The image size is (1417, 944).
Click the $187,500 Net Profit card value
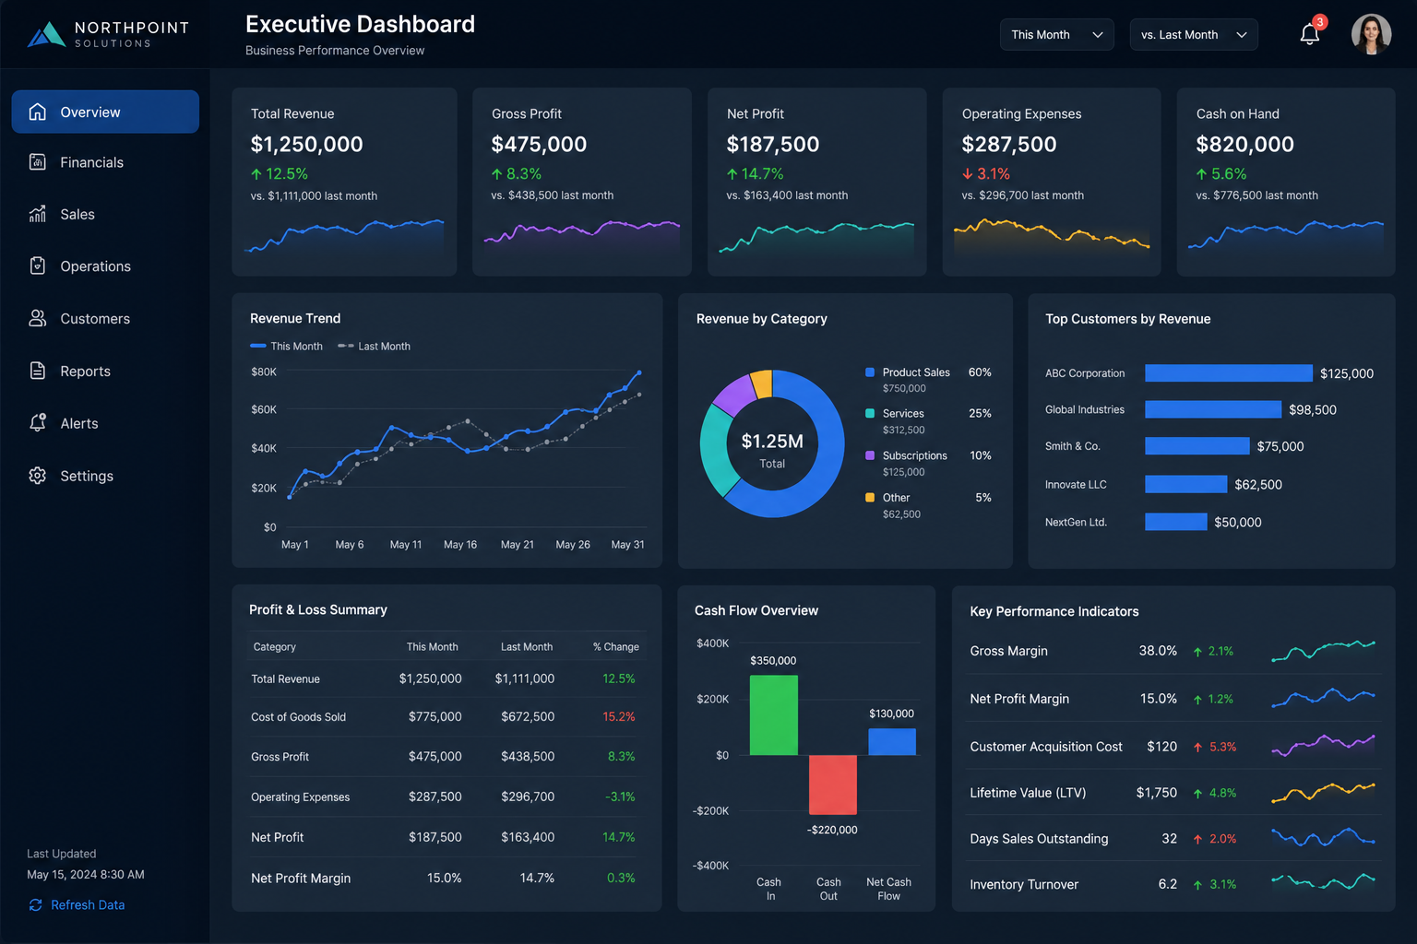tap(773, 145)
